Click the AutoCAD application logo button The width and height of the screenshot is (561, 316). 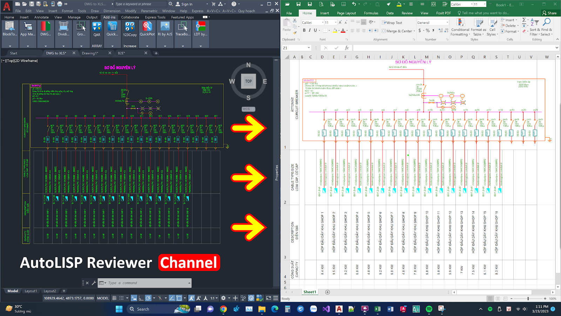click(x=6, y=6)
